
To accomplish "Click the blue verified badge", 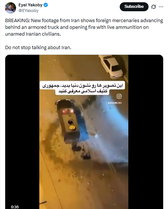I will [x=46, y=5].
